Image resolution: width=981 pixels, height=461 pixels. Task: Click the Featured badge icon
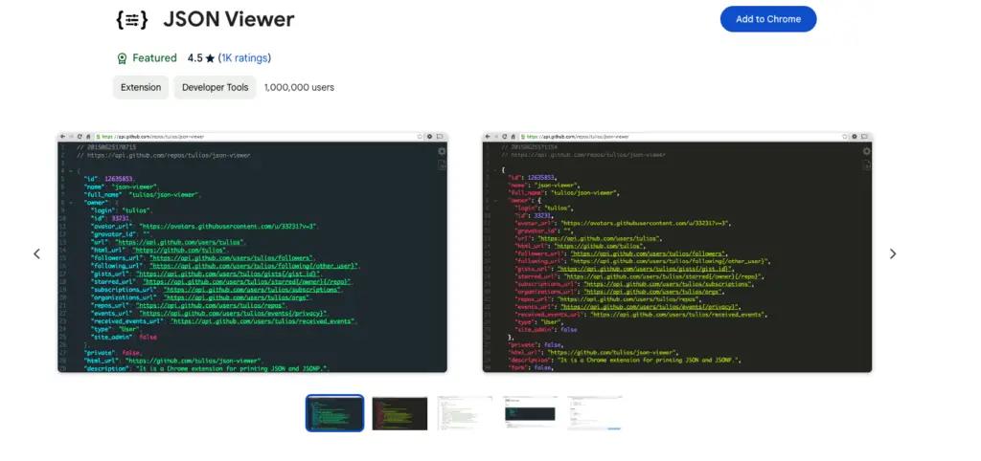tap(122, 58)
